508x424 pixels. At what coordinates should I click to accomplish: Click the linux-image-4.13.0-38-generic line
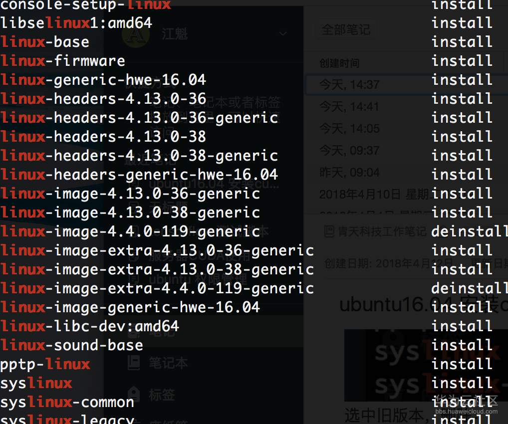[x=130, y=212]
